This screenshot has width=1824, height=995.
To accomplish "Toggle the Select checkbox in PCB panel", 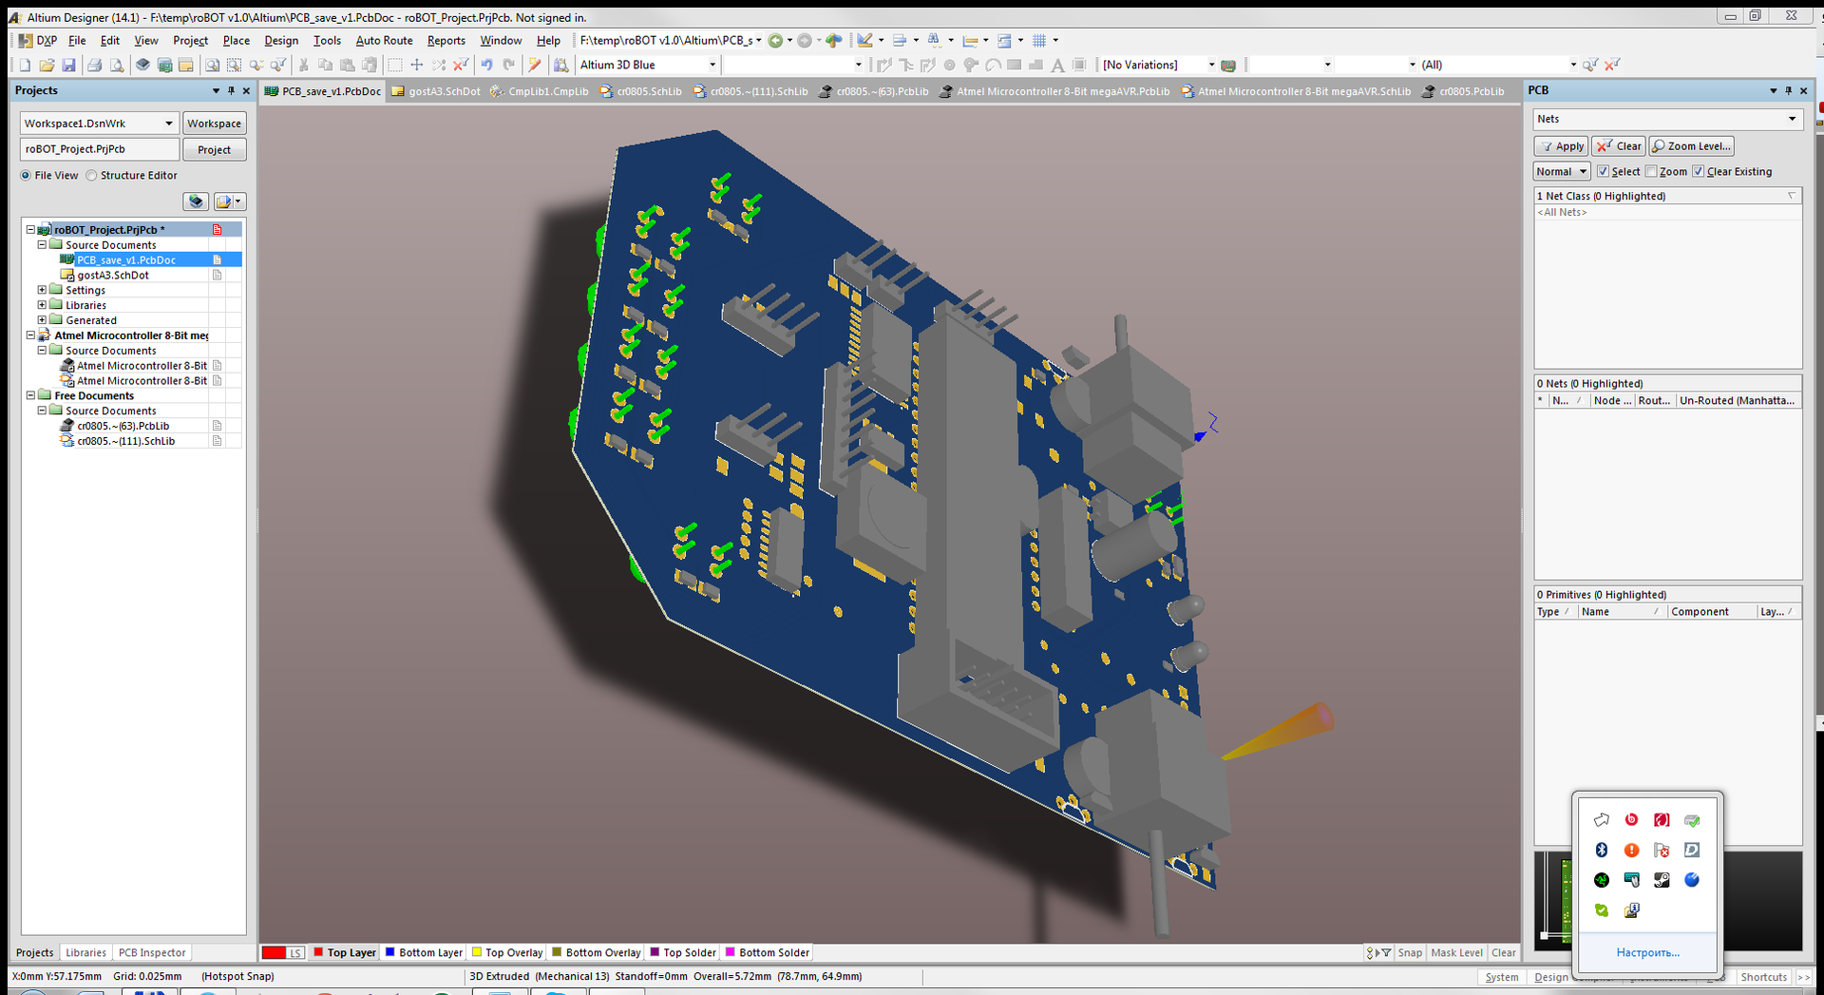I will tap(1603, 171).
